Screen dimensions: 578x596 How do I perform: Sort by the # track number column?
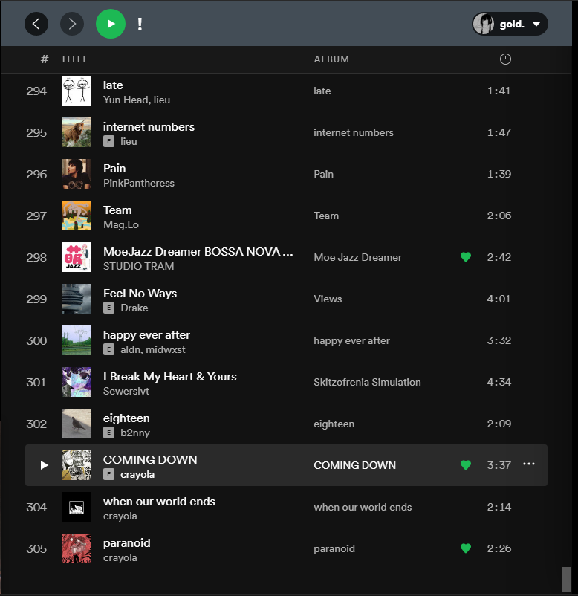(45, 59)
